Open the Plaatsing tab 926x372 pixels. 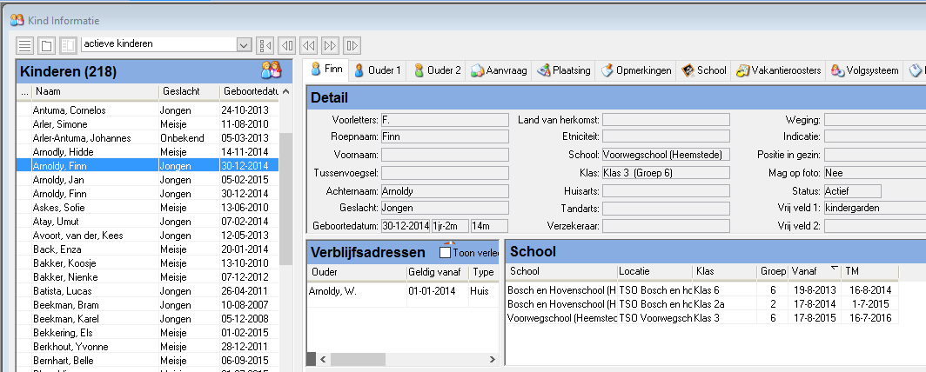coord(564,70)
